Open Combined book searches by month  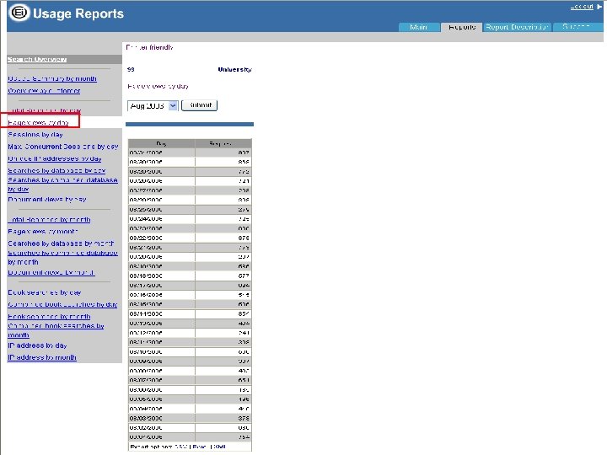point(56,330)
